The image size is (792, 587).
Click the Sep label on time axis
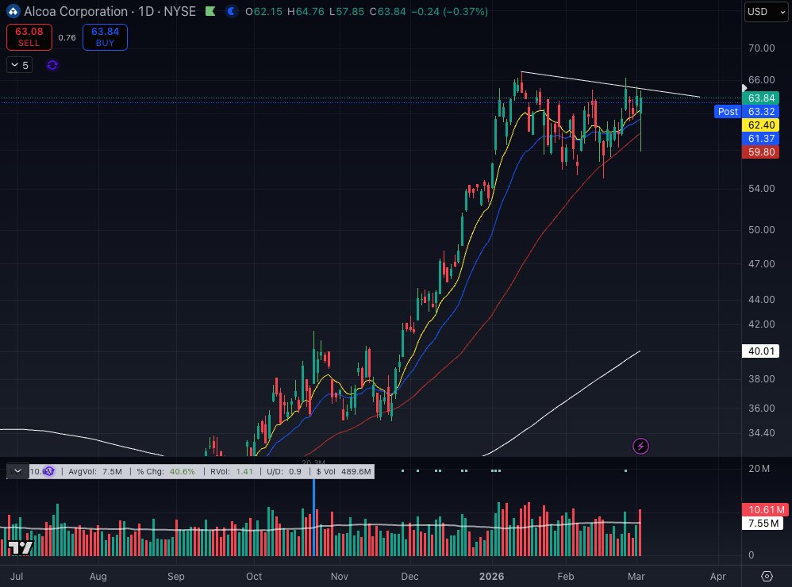tap(175, 577)
